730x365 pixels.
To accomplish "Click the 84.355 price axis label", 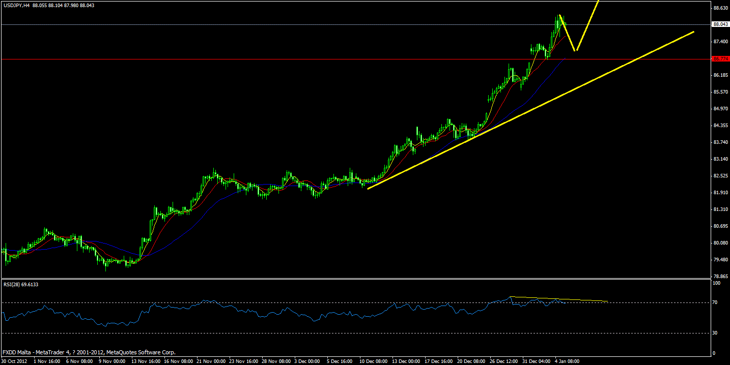I will 720,125.
